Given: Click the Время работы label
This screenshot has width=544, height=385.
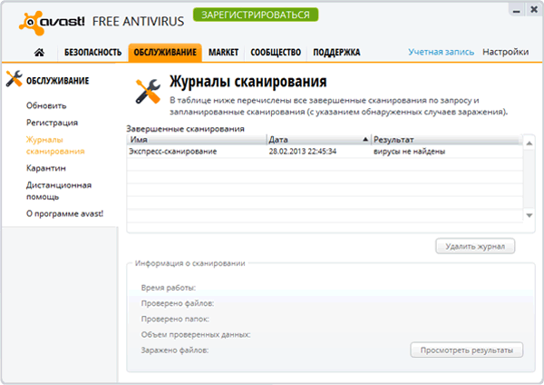Looking at the screenshot, I should [169, 288].
